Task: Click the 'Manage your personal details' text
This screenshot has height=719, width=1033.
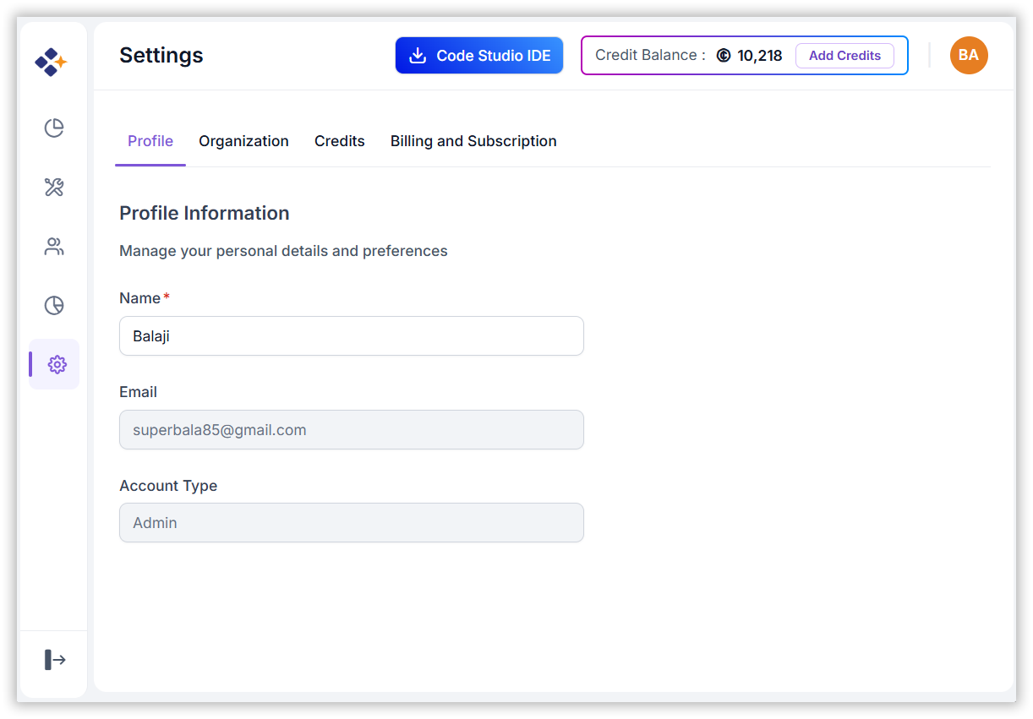Action: click(x=283, y=251)
